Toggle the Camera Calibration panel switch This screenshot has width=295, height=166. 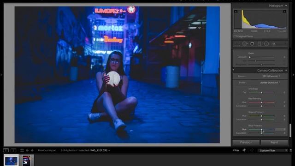click(234, 70)
